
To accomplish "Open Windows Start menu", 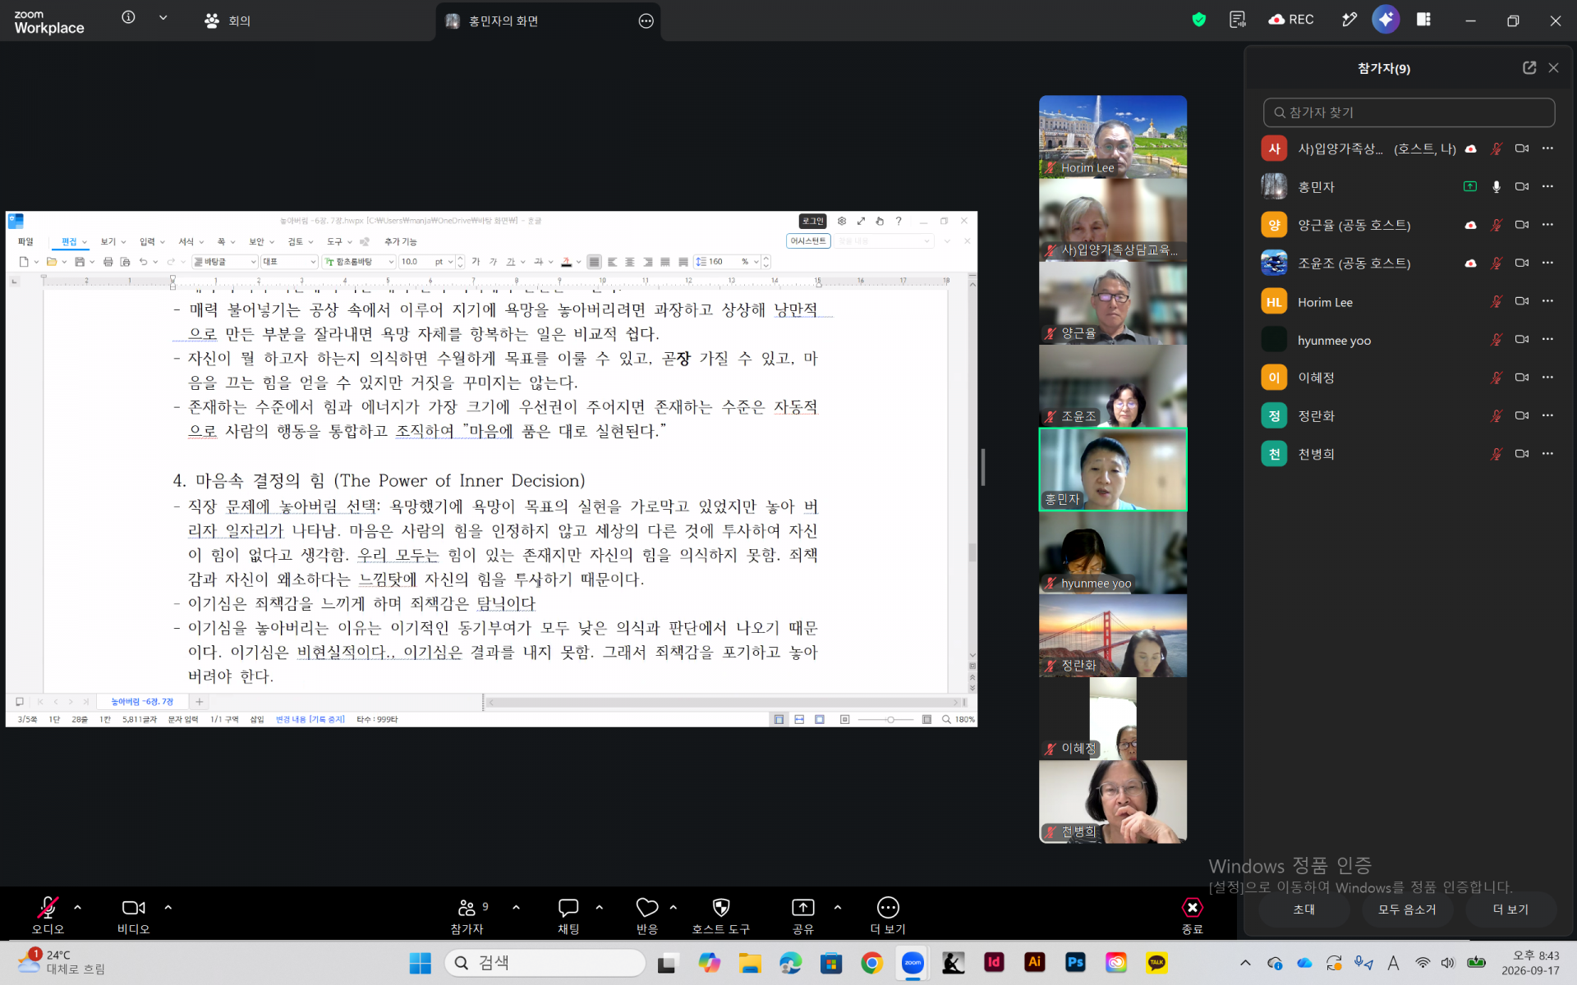I will coord(420,963).
